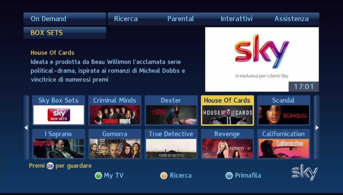Viewport: 343px width, 195px height.
Task: Open the Assistenza tab
Action: tap(292, 19)
